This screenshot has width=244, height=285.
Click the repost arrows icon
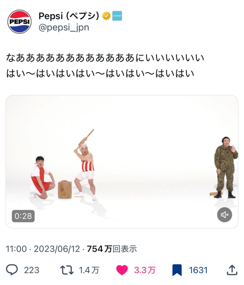pos(67,270)
